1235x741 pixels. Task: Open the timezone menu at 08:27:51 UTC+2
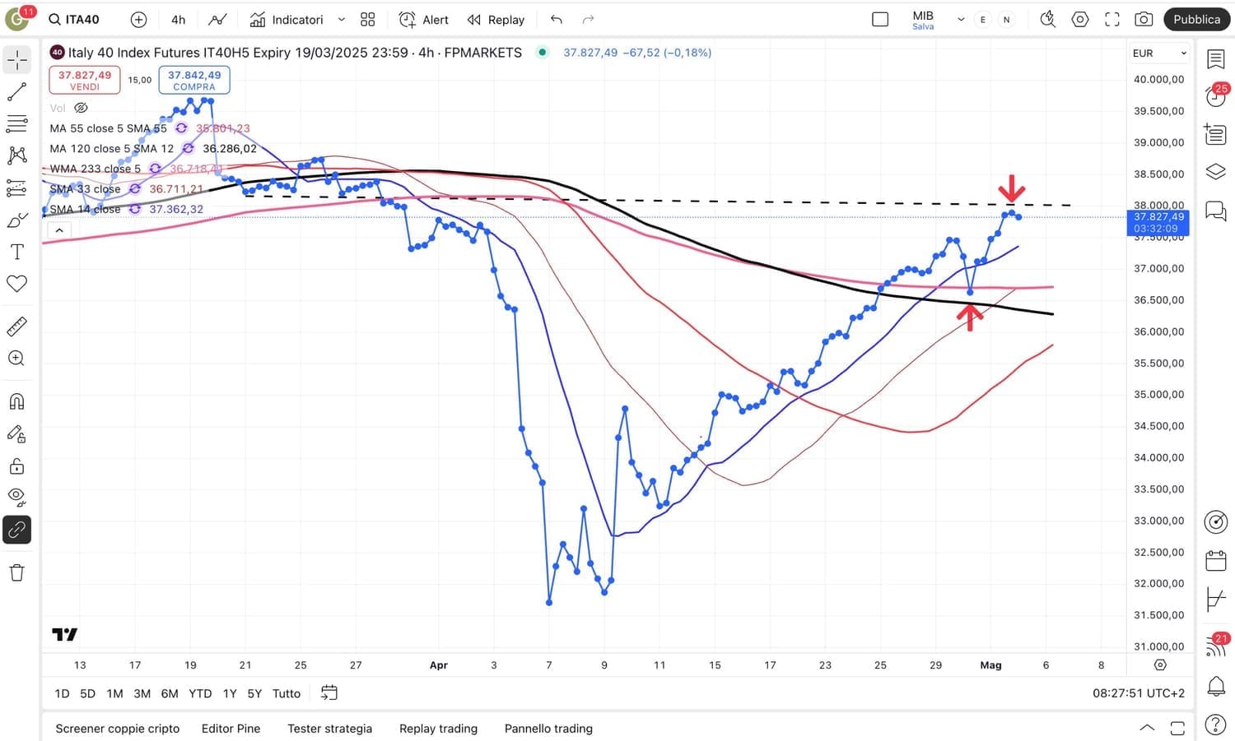[1139, 693]
